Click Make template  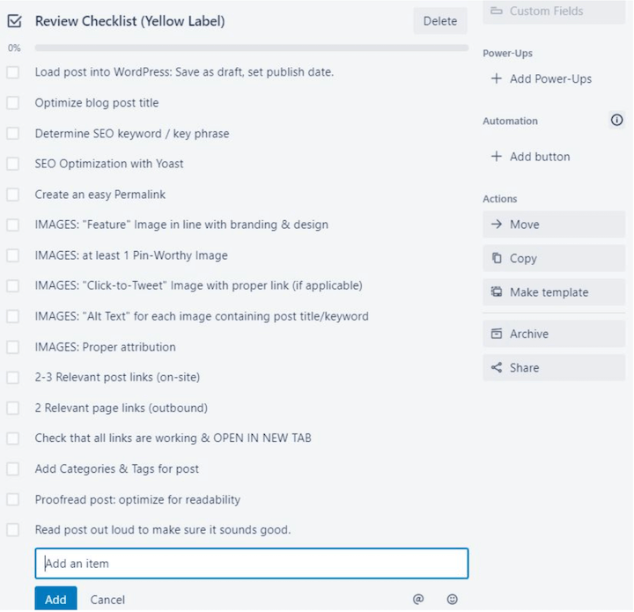tap(554, 291)
